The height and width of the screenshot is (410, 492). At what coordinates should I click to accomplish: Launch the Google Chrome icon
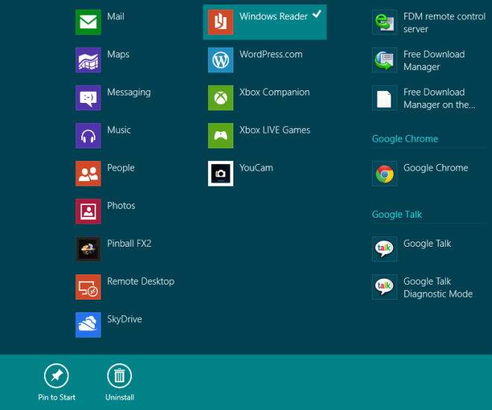(385, 174)
